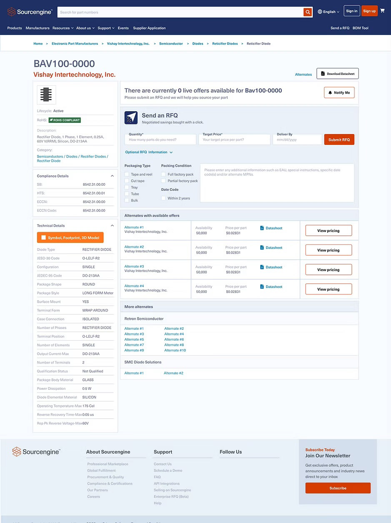Click the Sign up button
Viewport: 391px width, 523px height.
[x=369, y=11]
